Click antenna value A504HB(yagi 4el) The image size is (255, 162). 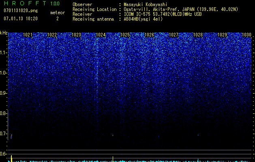point(143,19)
